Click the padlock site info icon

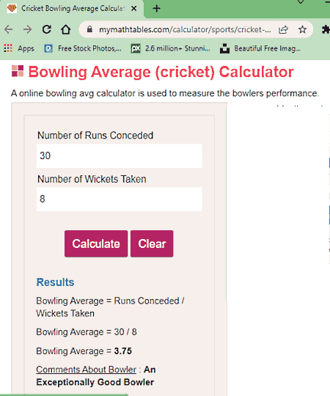[89, 29]
